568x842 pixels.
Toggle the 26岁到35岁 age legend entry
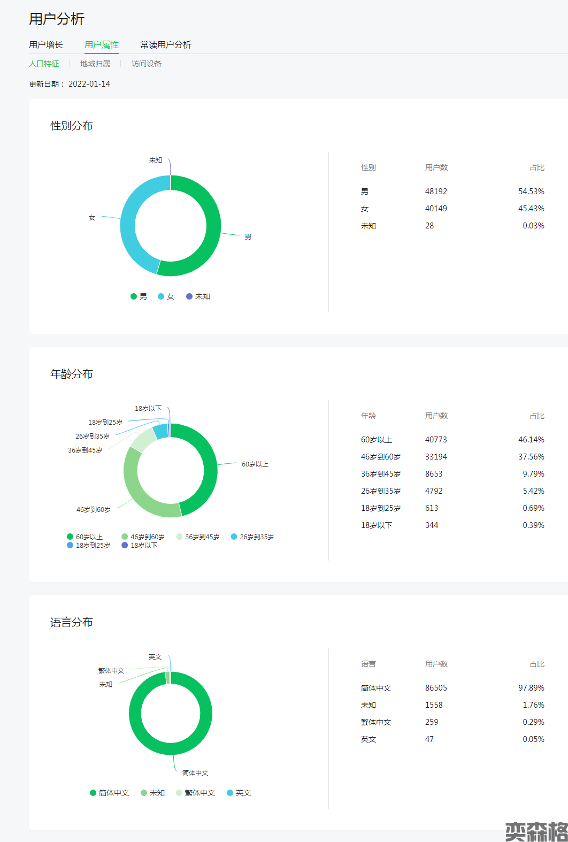252,537
